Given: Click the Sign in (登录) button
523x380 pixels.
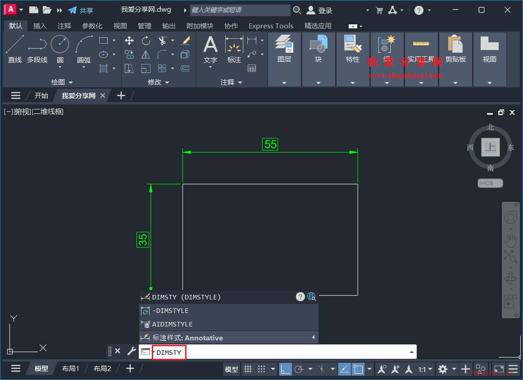Looking at the screenshot, I should pyautogui.click(x=319, y=10).
